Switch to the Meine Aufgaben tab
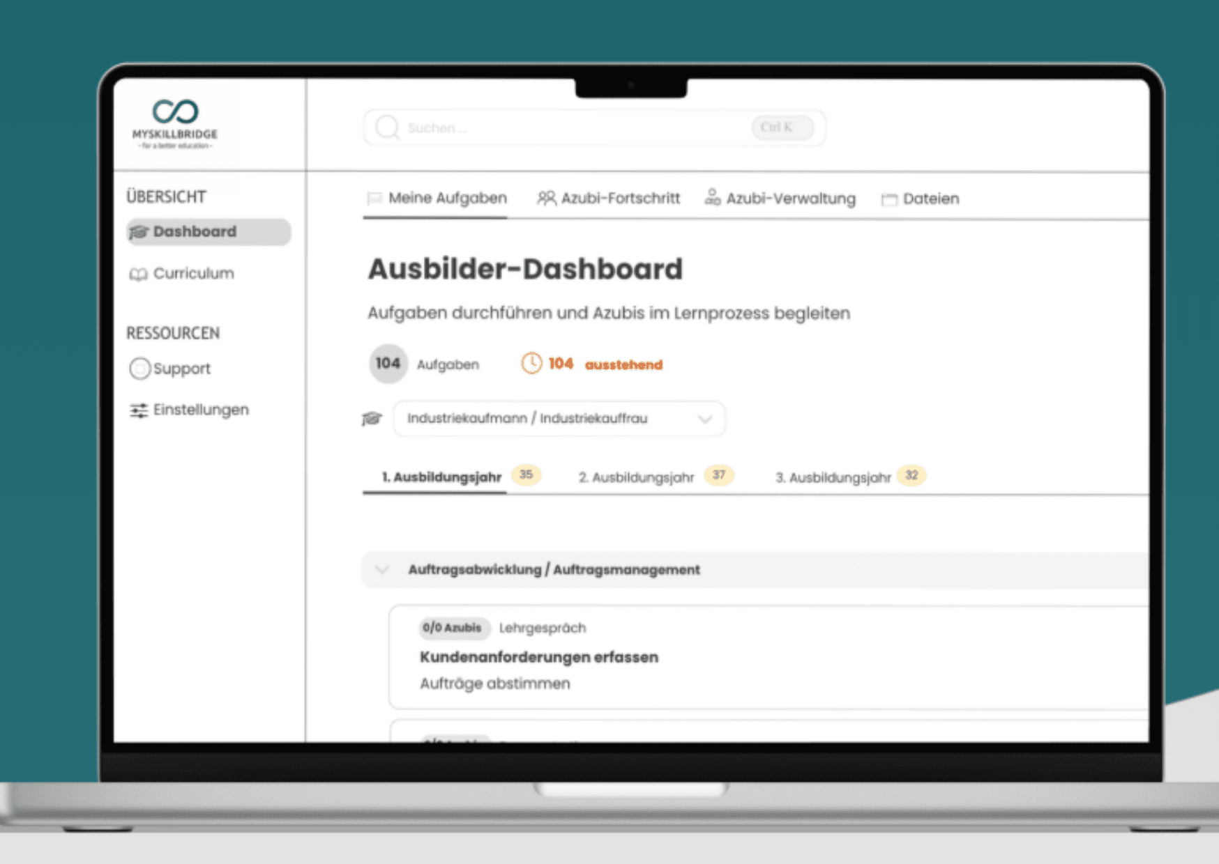1219x864 pixels. 437,199
